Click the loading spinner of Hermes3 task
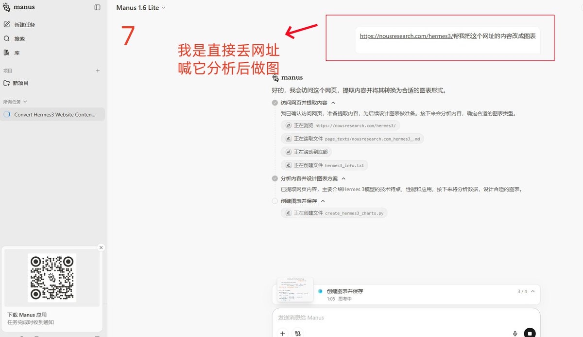The width and height of the screenshot is (583, 337). [x=7, y=114]
